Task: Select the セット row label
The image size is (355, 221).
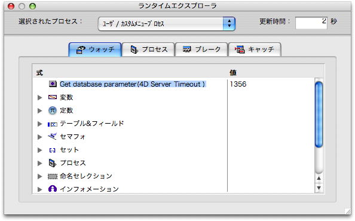Action: pos(69,150)
